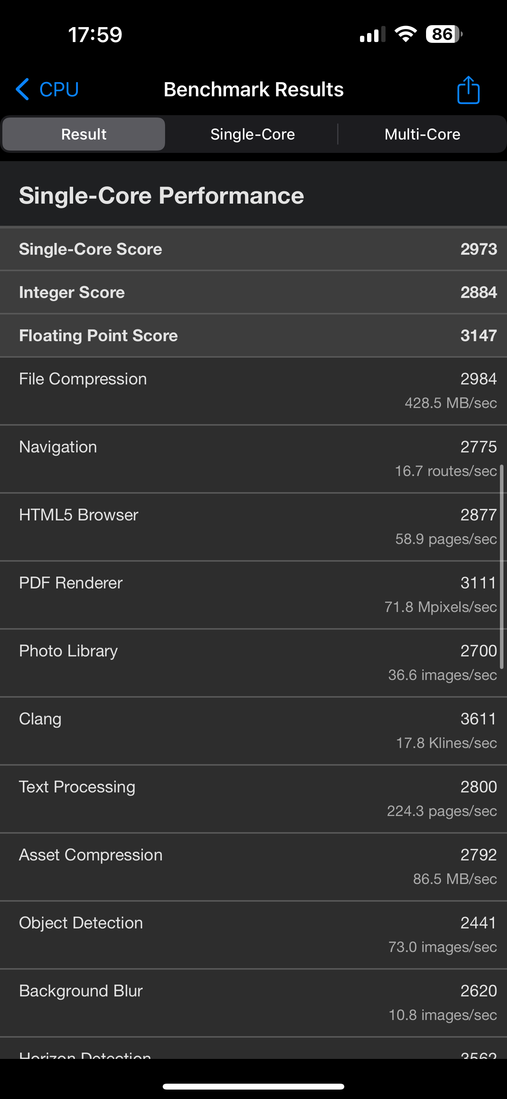Tap the Clang benchmark row
507x1099 pixels.
(253, 730)
